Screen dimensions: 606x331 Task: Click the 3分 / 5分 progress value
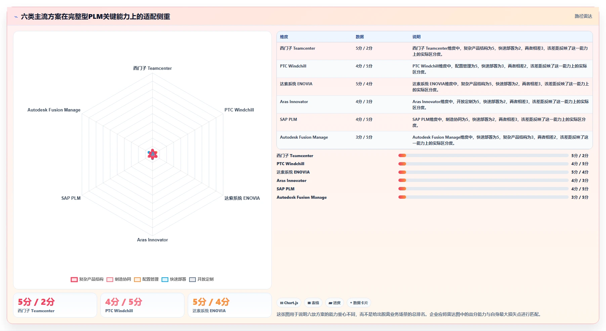coord(580,197)
